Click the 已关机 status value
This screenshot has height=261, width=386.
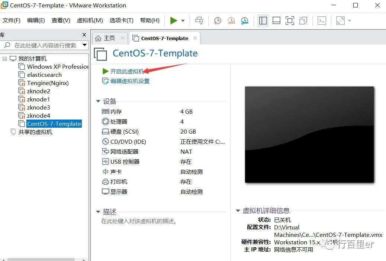282,220
